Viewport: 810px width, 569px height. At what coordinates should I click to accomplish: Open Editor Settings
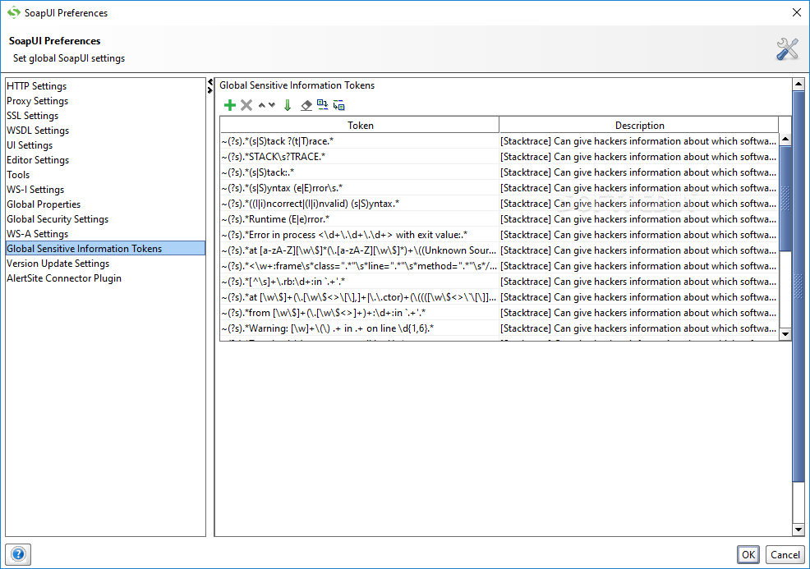pyautogui.click(x=105, y=160)
